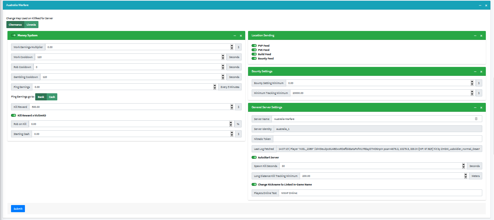Click the Nitrado Token input field
494x220 pixels.
(377, 139)
